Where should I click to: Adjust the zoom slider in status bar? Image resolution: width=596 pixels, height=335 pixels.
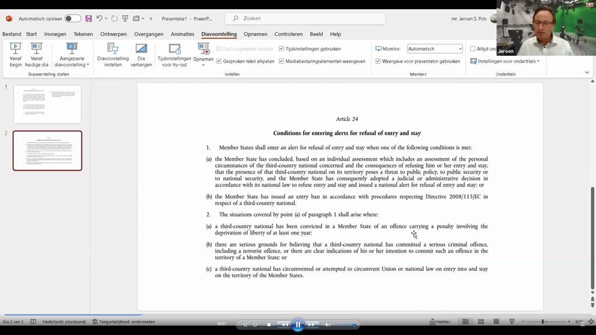click(x=542, y=322)
